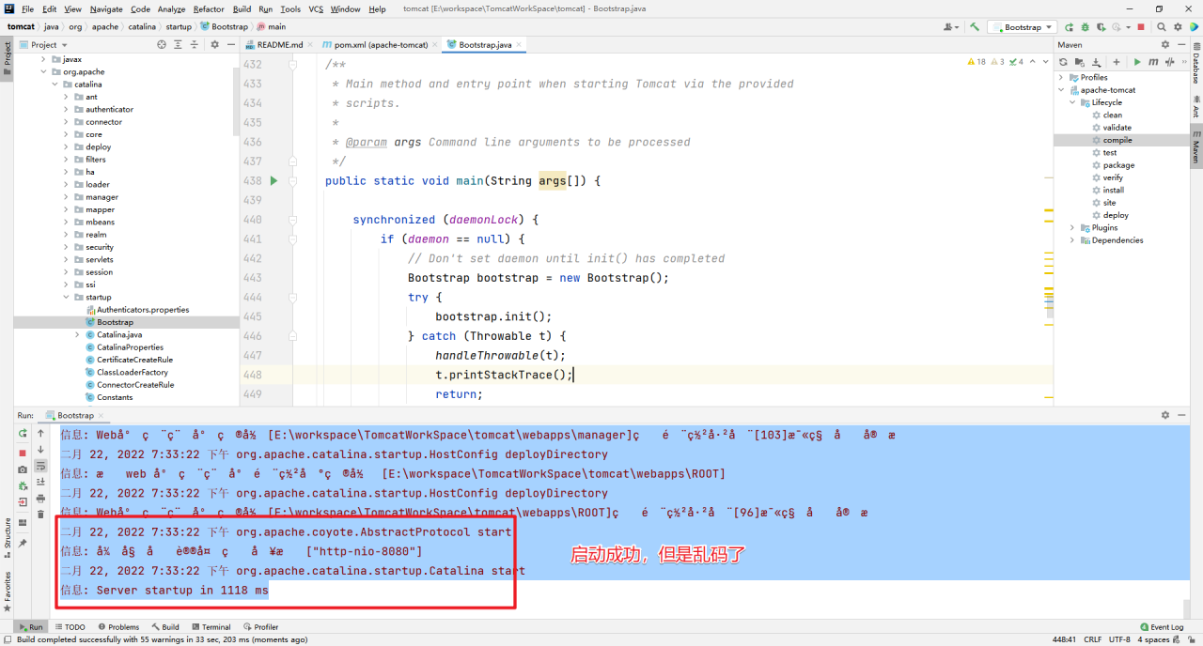Close the Bootstrap.java editor tab
This screenshot has width=1203, height=646.
pyautogui.click(x=519, y=44)
